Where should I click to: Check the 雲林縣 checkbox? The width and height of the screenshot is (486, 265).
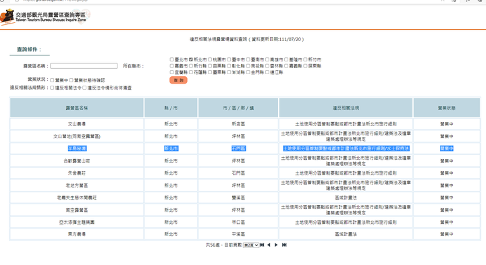(267, 66)
